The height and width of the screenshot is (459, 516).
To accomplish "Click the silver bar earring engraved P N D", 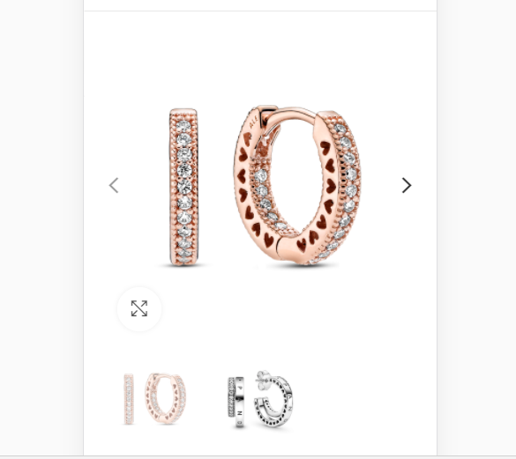I will tap(236, 402).
